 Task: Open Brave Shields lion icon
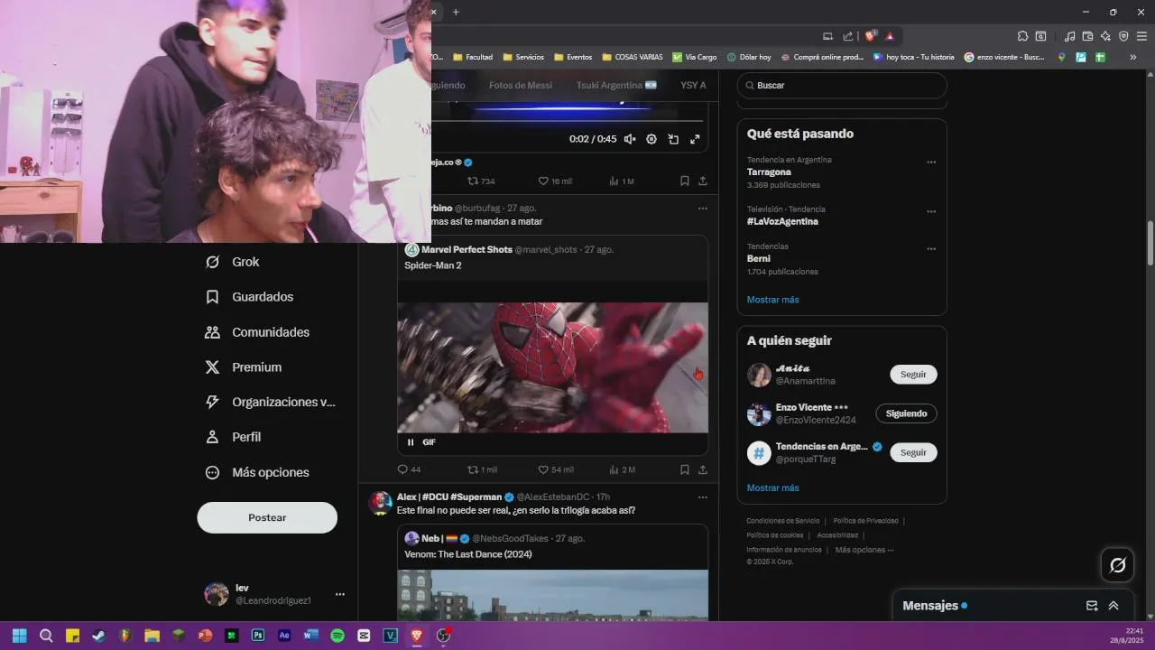[x=871, y=36]
